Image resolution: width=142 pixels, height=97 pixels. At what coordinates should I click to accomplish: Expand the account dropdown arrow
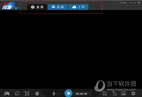tap(131, 3)
